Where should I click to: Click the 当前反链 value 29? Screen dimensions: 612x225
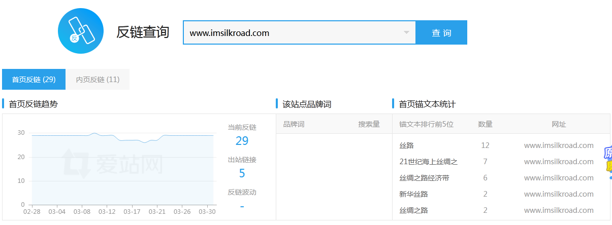coord(242,141)
